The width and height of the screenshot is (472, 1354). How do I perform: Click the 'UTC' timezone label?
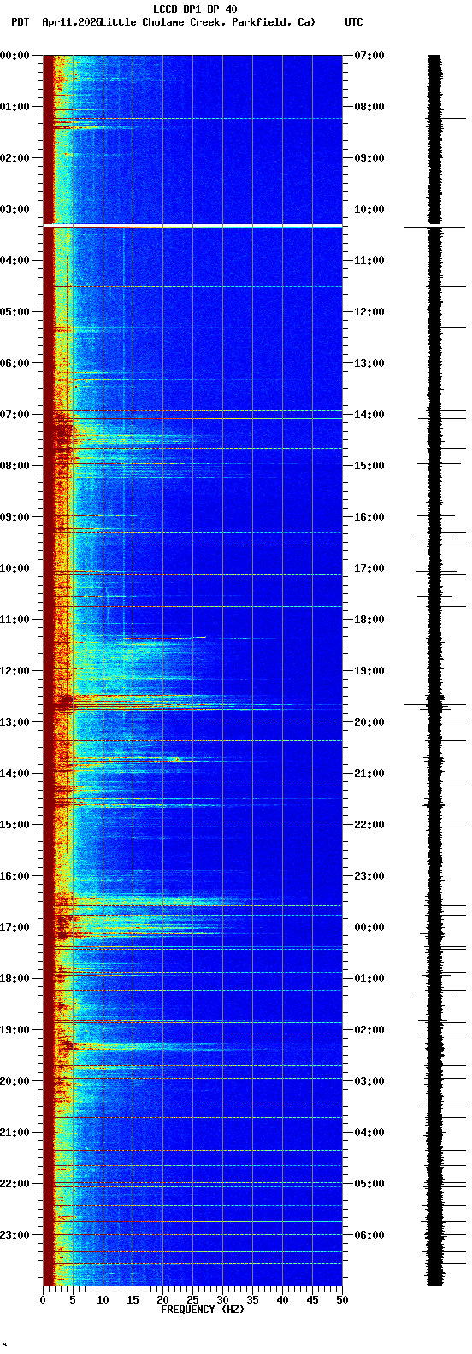[x=354, y=22]
